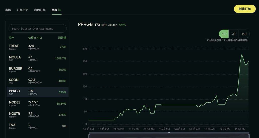Switch chart to 15D range
Viewport: 259px width, 138px height.
click(x=244, y=34)
